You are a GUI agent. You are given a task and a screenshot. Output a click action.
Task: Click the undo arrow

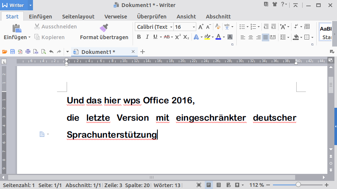pos(51,52)
